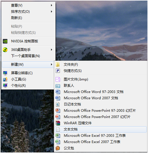The width and height of the screenshot is (148, 153).
Task: Expand the 排序方式(O) submenu arrow
Action: [x=51, y=12]
